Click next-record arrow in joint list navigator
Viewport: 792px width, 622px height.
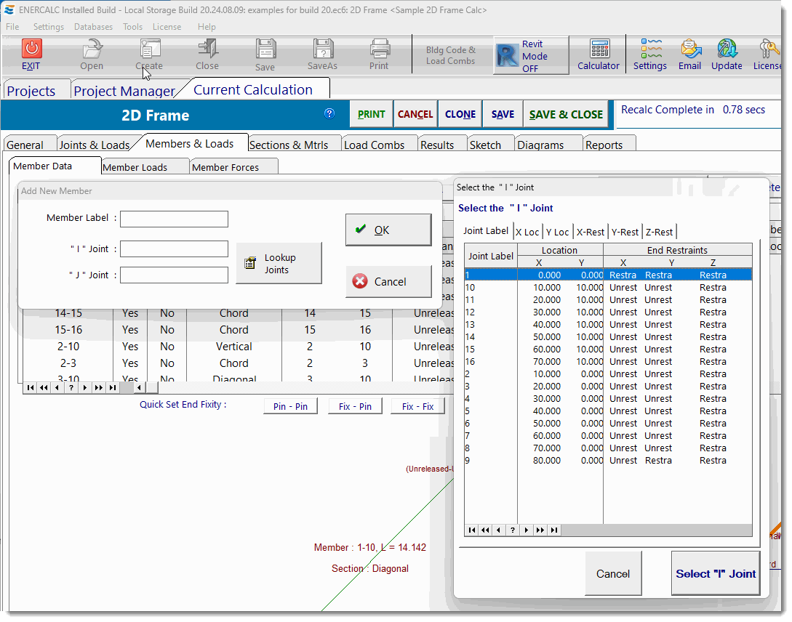click(x=526, y=530)
